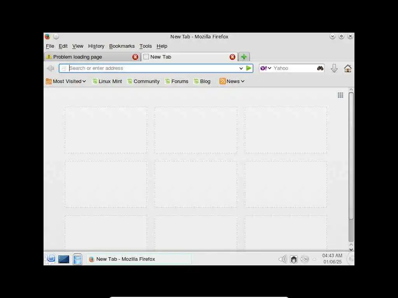Click the page vertical scrollbar
The image size is (398, 298).
[x=351, y=155]
